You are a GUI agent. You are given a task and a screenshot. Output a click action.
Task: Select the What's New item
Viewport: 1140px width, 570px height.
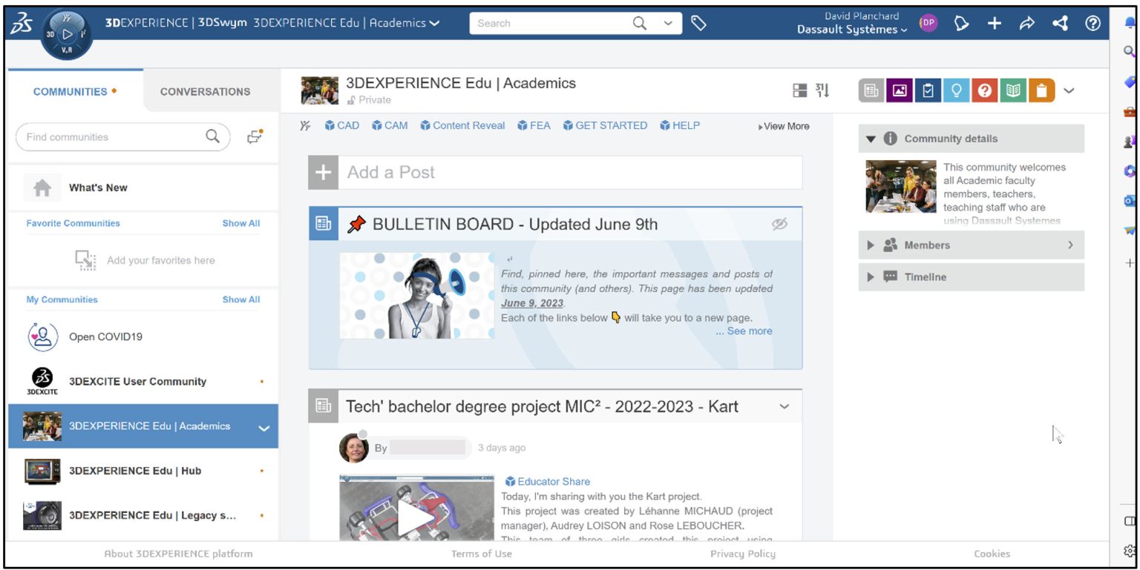143,188
